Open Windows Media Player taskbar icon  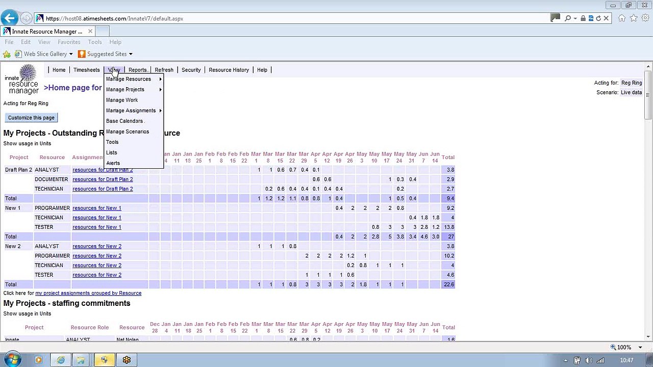click(x=38, y=360)
